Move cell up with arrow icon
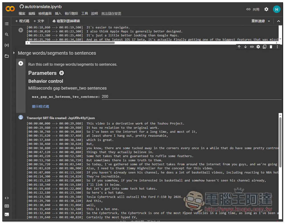 click(x=239, y=47)
